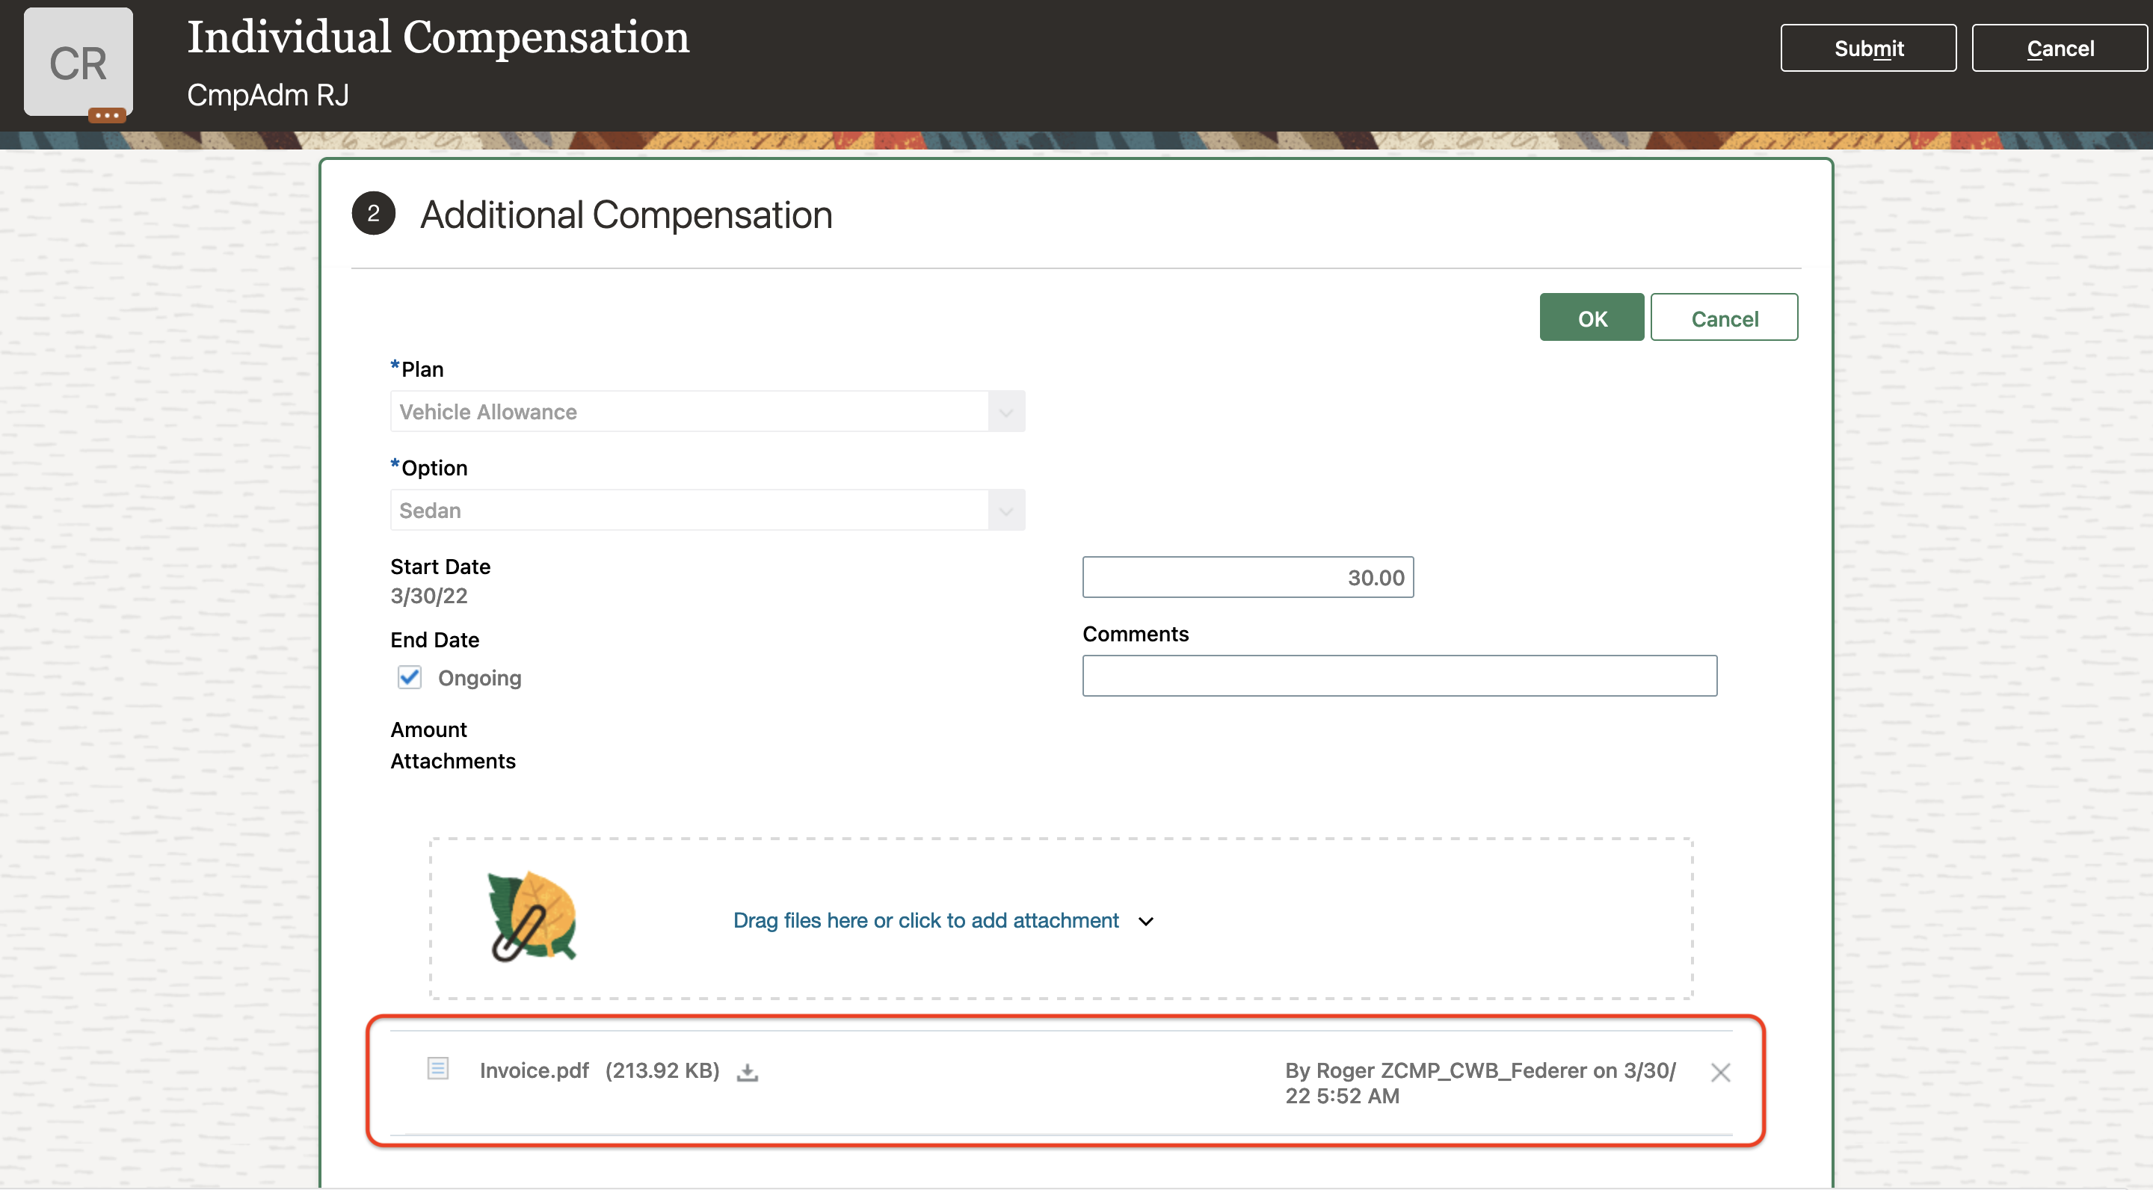Open the add attachment options chevron
Screen dimensions: 2153x1190
1146,921
